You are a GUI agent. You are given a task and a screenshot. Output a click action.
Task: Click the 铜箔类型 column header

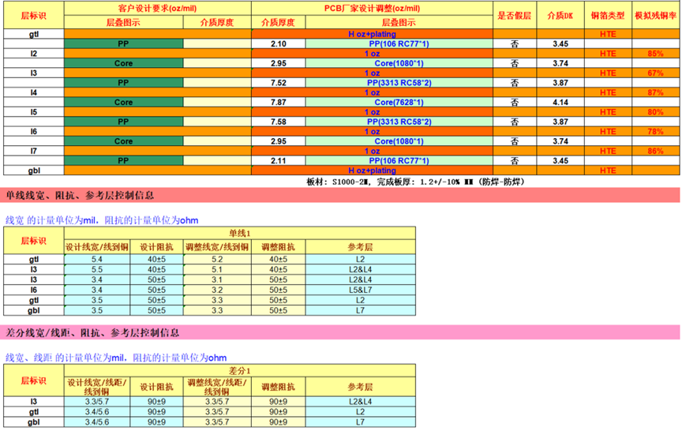[x=607, y=15]
